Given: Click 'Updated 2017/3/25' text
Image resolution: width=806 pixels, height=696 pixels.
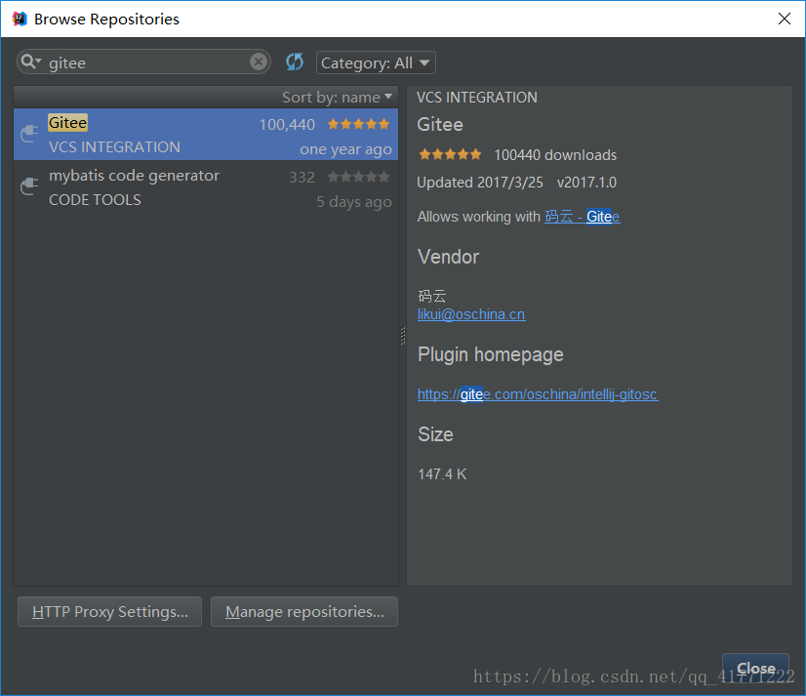Looking at the screenshot, I should click(x=480, y=183).
